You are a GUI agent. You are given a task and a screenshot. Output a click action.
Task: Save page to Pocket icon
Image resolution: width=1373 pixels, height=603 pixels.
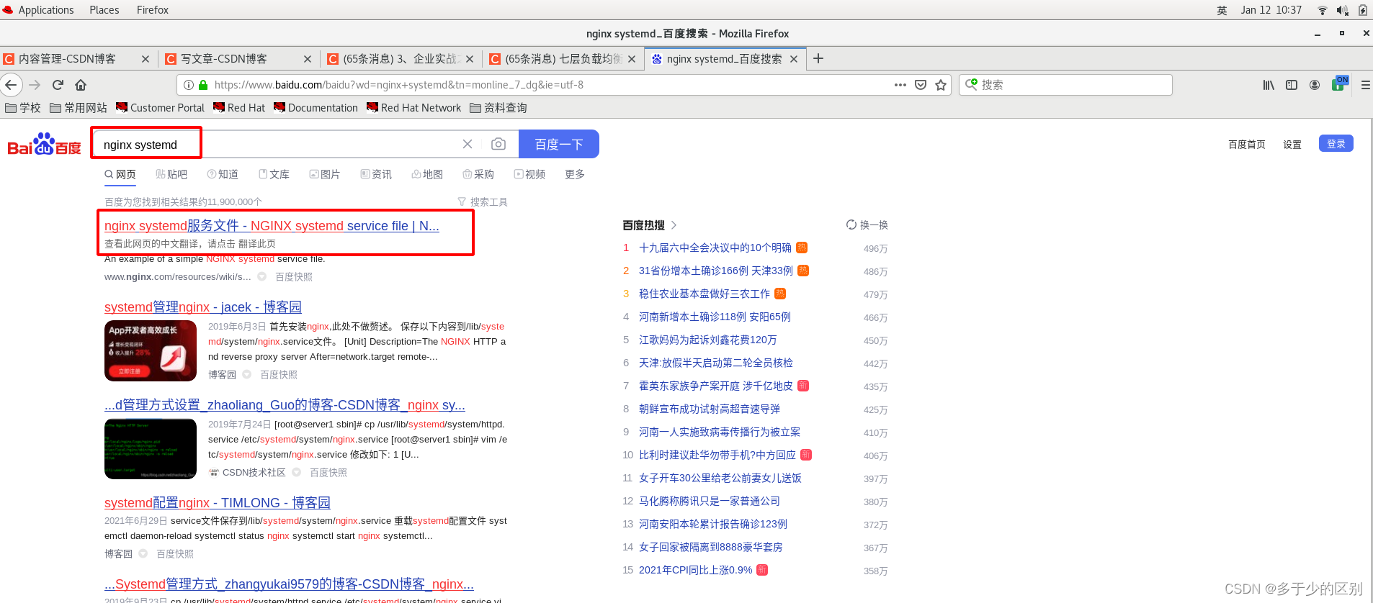pos(921,85)
